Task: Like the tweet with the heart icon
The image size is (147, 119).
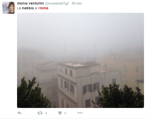Action: click(60, 113)
